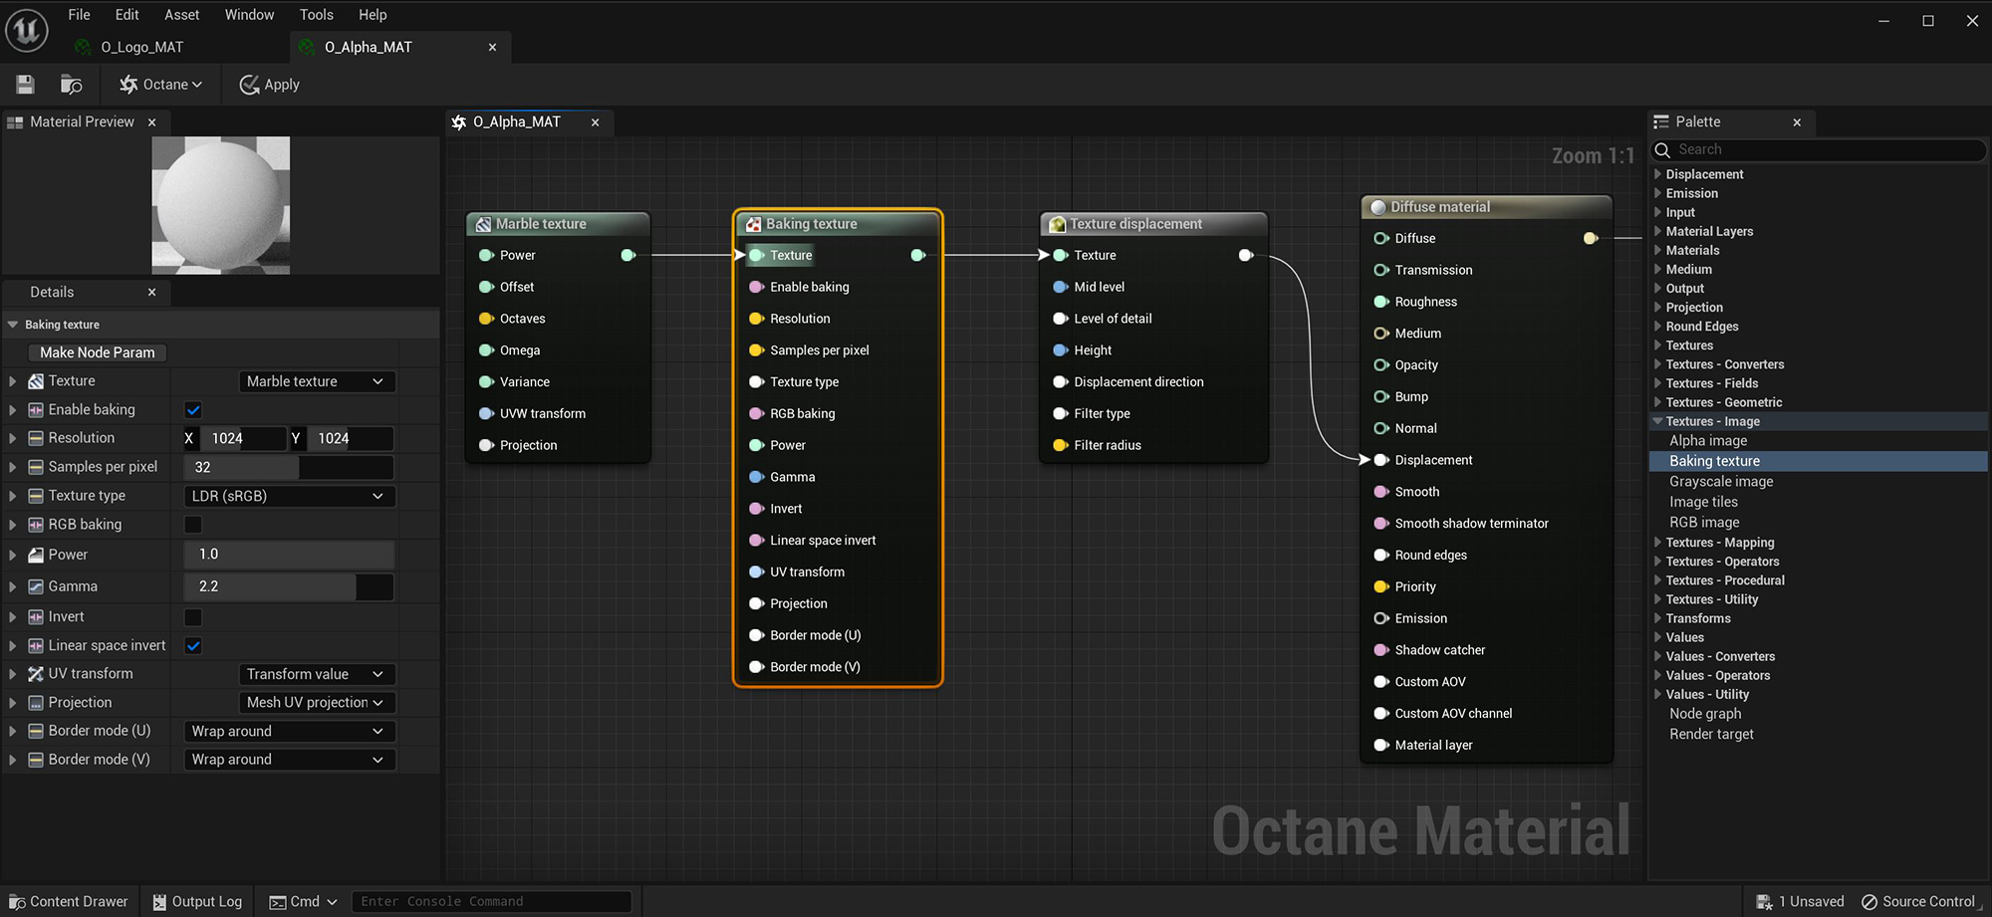
Task: Click the Apply checkmark icon
Action: pyautogui.click(x=249, y=85)
